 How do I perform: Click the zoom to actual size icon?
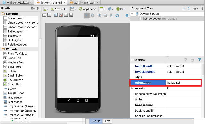click(93, 16)
